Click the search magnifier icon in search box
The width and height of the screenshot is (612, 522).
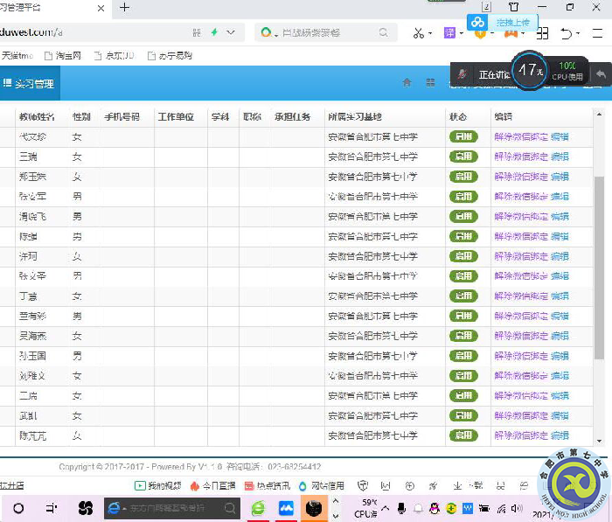tap(383, 32)
